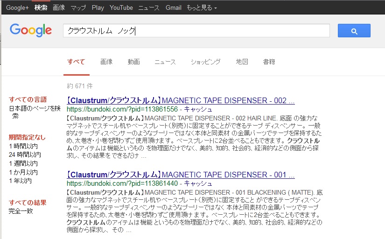The height and width of the screenshot is (239, 385).
Task: Switch to the 画像 results tab
Action: click(106, 62)
